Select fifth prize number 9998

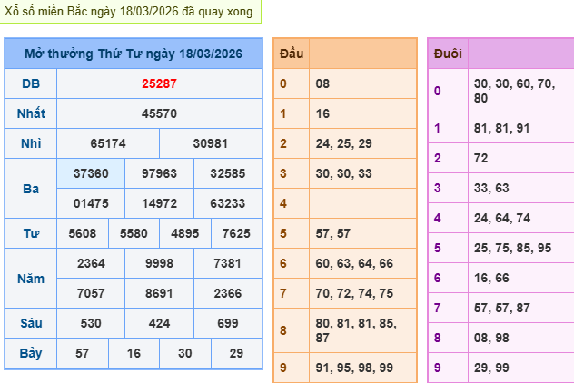(159, 262)
